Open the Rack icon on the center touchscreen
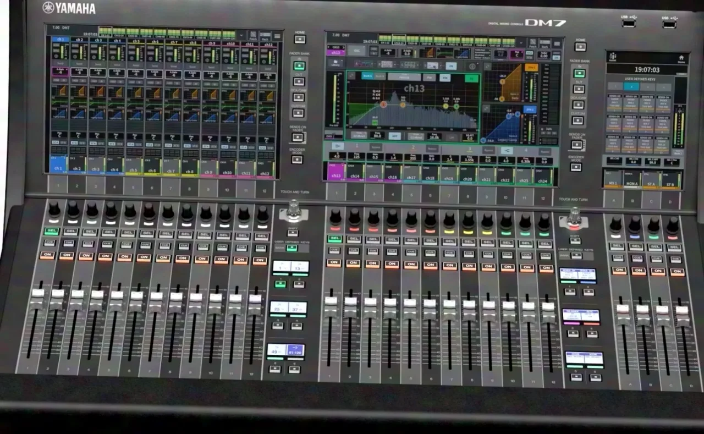The width and height of the screenshot is (704, 434). [545, 43]
